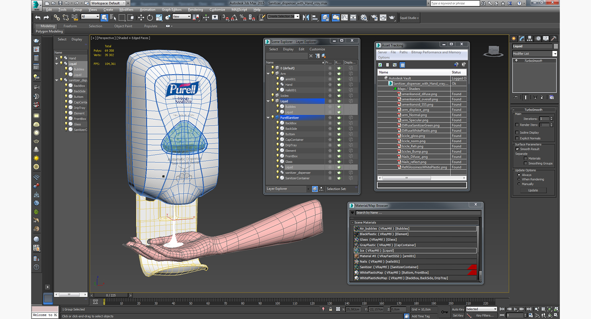591x319 pixels.
Task: Click the Mirror tool icon
Action: (x=306, y=18)
